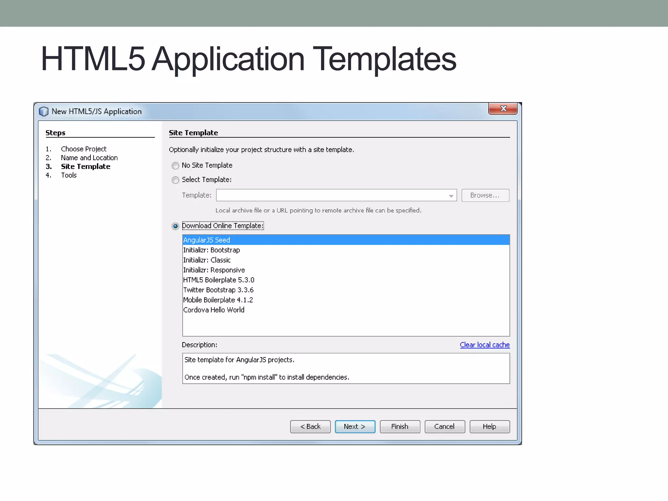
Task: Click the Finish button
Action: 400,427
